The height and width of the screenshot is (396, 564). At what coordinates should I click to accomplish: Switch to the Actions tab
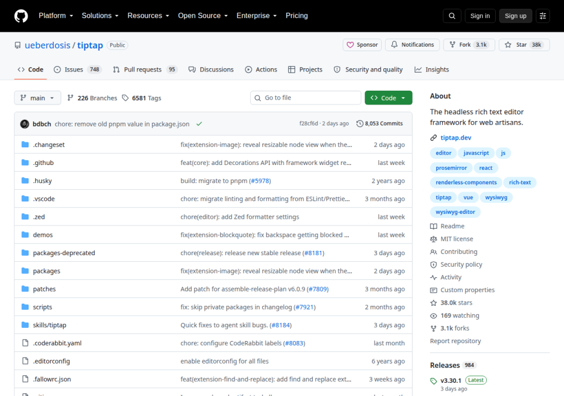261,69
